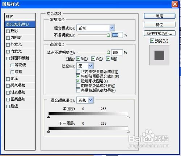Check the 纹理 texture option
The image size is (181, 156).
[x=12, y=72]
